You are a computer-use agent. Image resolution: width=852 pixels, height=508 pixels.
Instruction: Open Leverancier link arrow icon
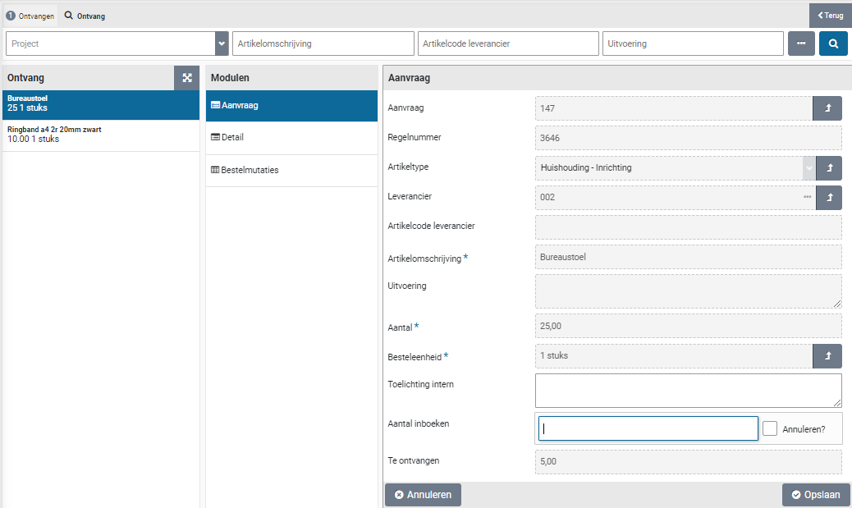tap(829, 197)
